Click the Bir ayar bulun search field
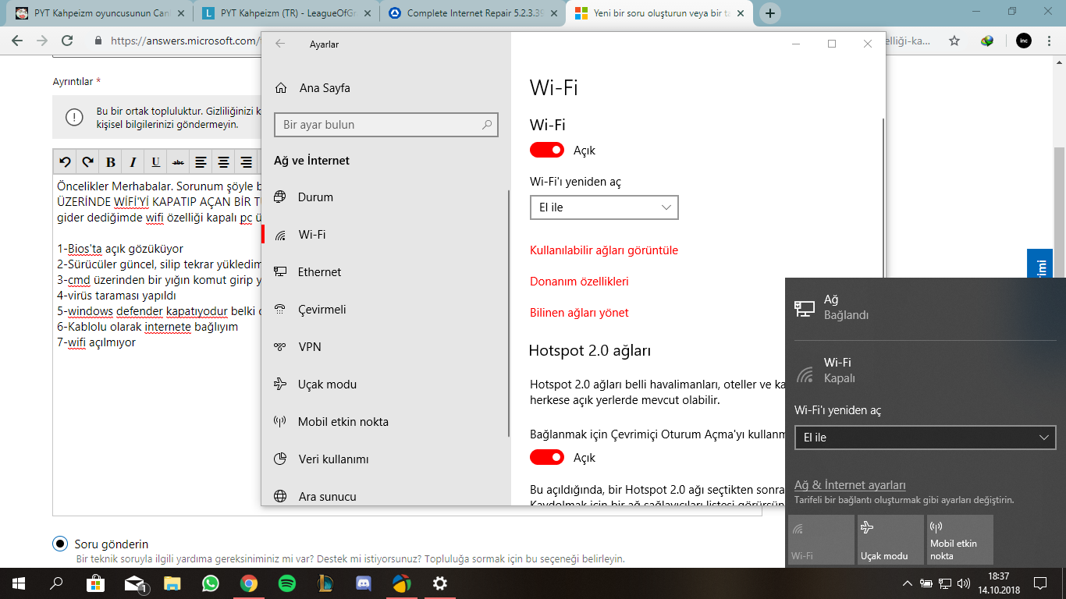This screenshot has height=599, width=1066. [386, 125]
